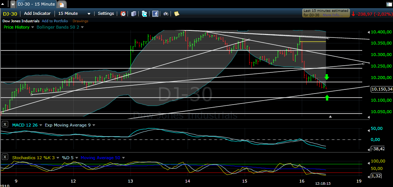
Task: Select trendline endpoint handle near date 9
Action: click(32, 94)
